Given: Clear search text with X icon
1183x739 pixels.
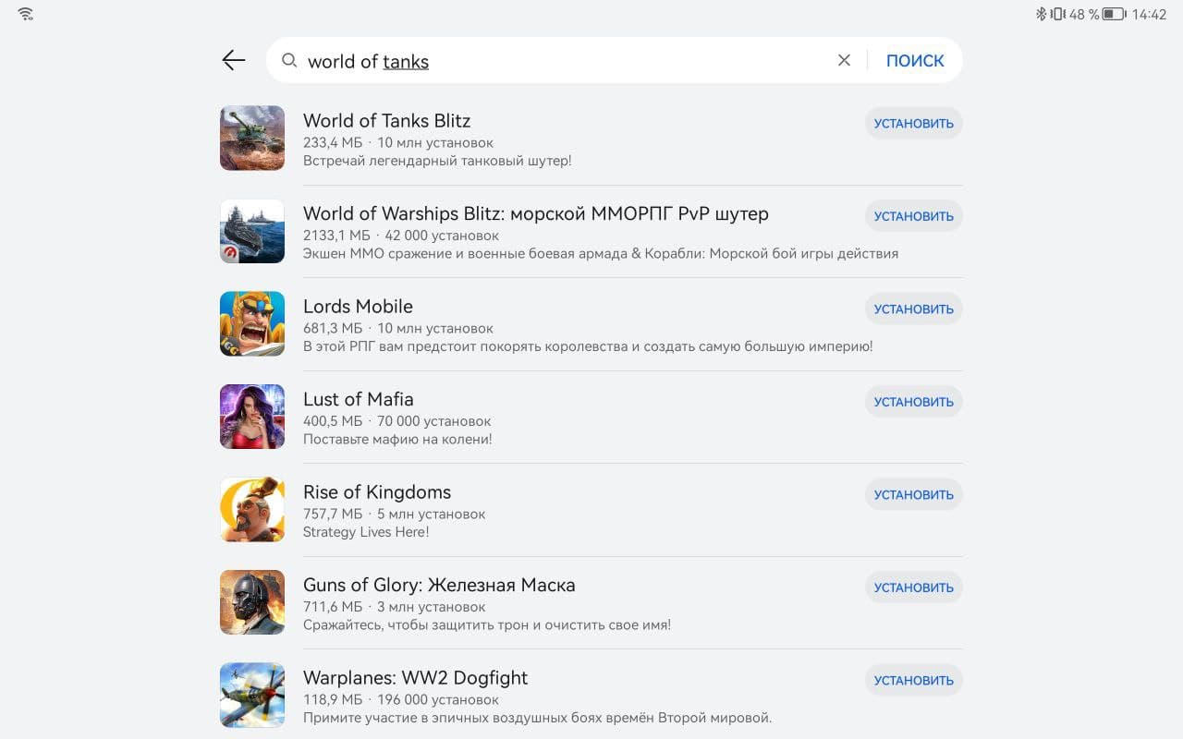Looking at the screenshot, I should [x=844, y=61].
